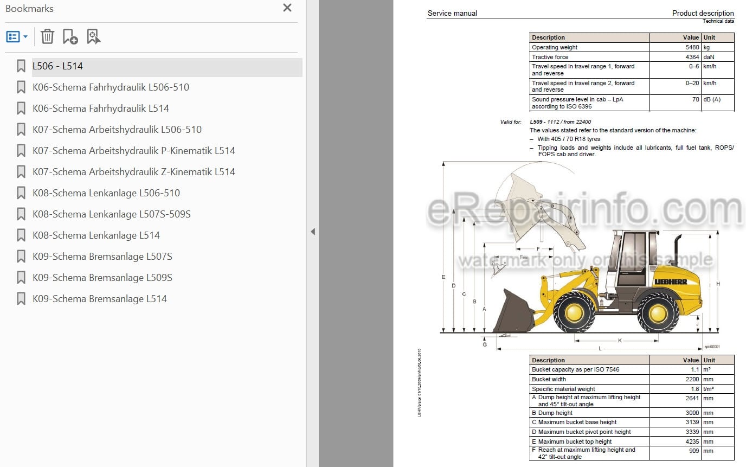Click the dump height value 3000
The image size is (746, 467).
click(x=692, y=413)
